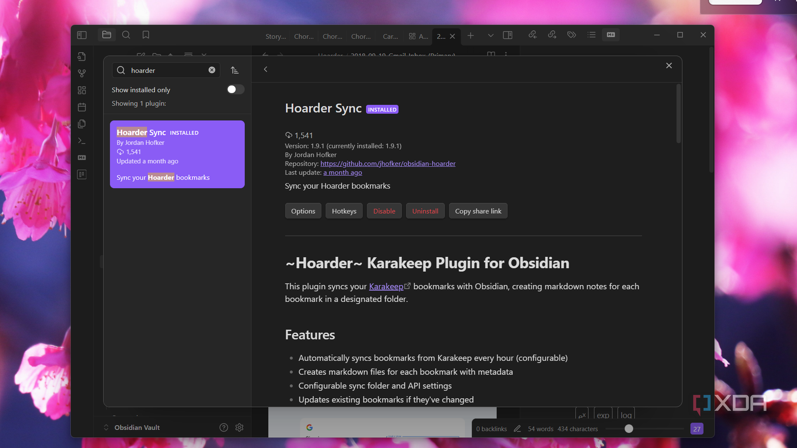Open the graph view from the left ribbon

[x=82, y=73]
